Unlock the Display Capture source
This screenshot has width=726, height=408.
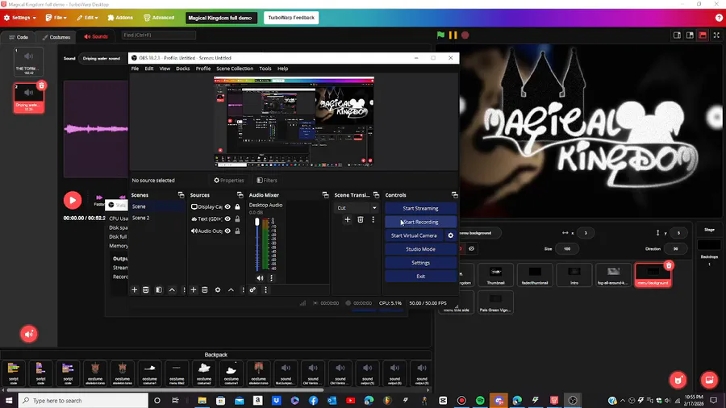[x=237, y=206]
